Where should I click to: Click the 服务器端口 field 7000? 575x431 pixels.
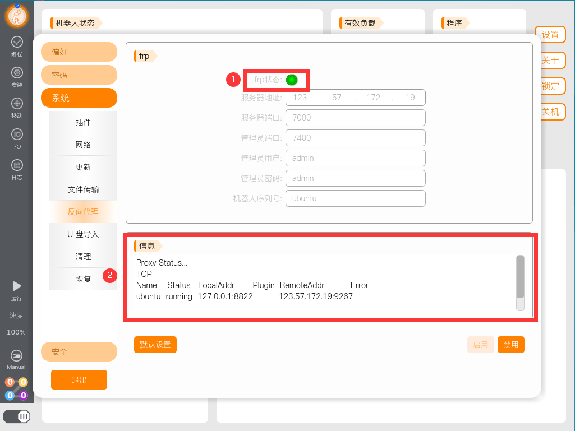pyautogui.click(x=355, y=118)
